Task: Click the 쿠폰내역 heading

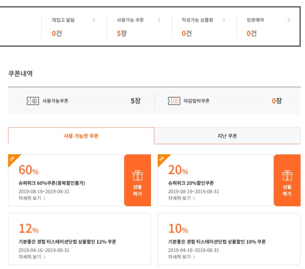Action: point(21,74)
